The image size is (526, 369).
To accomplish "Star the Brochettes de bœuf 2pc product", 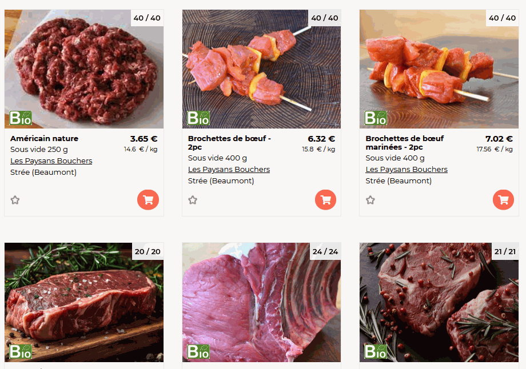I will [193, 200].
